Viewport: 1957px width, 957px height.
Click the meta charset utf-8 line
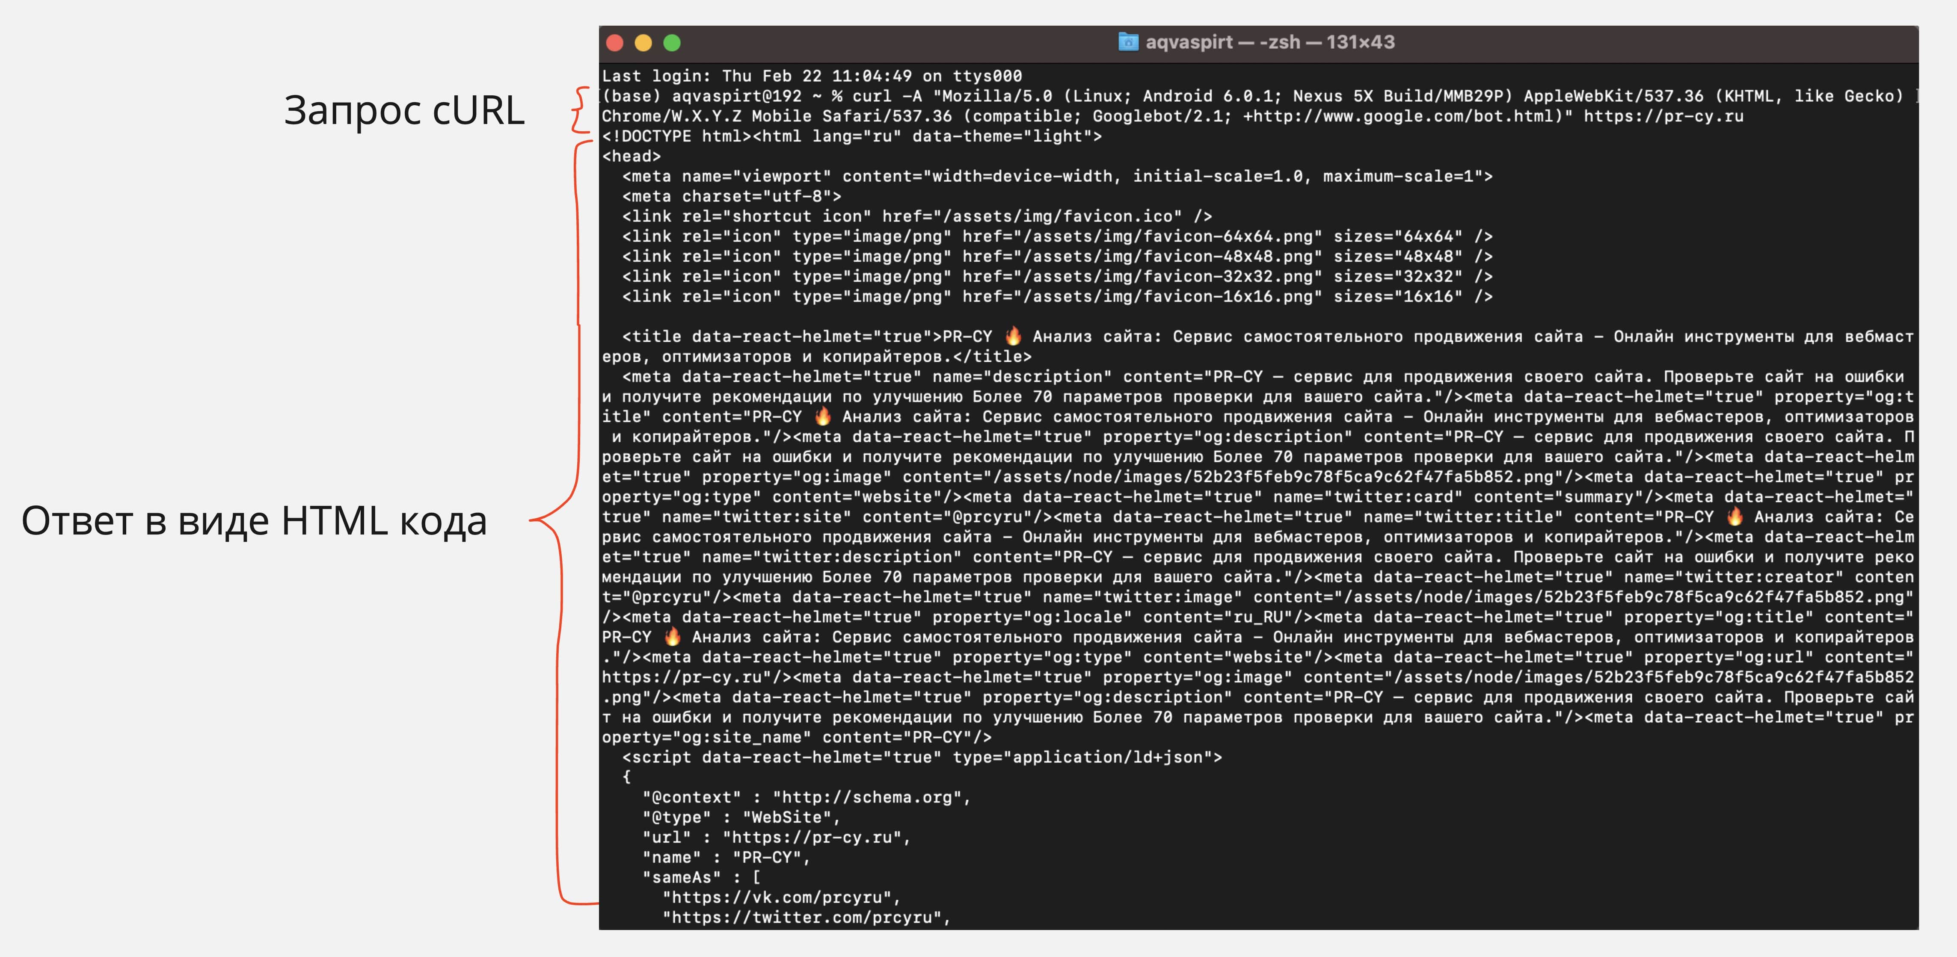click(731, 196)
